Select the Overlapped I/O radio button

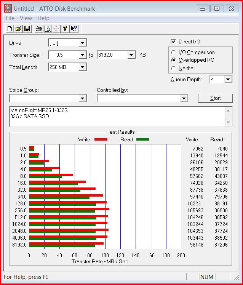(173, 60)
